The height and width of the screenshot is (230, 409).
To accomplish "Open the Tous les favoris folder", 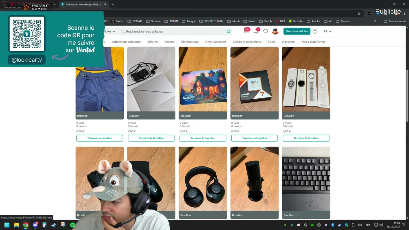I will point(395,21).
